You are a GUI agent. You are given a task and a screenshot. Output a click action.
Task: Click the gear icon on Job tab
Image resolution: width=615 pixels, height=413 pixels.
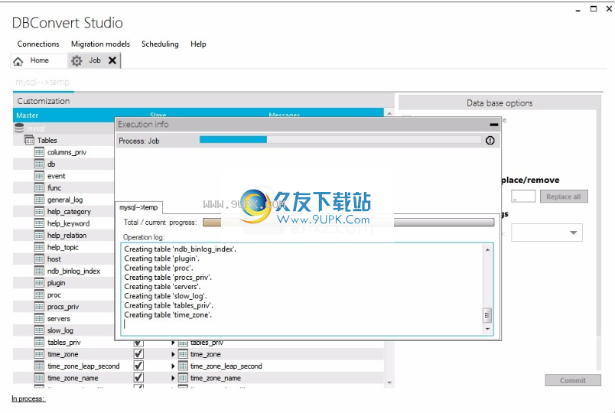pyautogui.click(x=76, y=60)
